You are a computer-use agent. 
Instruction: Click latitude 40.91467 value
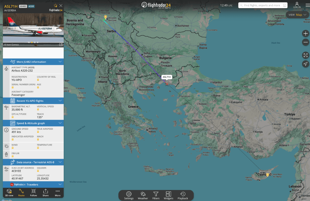pos(17,178)
